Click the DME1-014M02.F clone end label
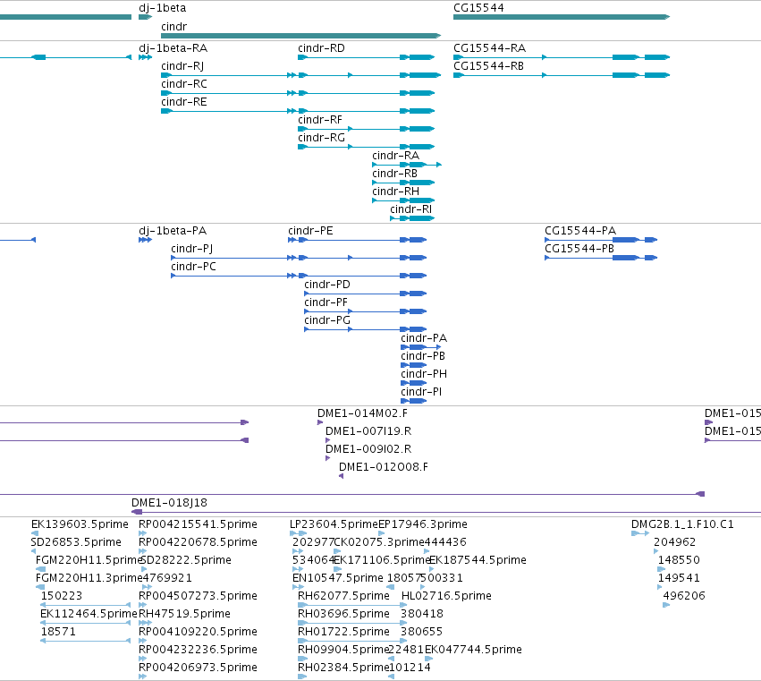This screenshot has width=761, height=681. pyautogui.click(x=362, y=413)
